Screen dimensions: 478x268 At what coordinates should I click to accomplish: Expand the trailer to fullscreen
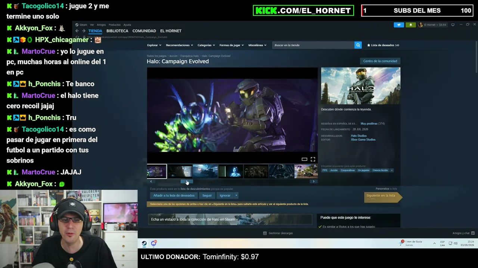click(313, 159)
